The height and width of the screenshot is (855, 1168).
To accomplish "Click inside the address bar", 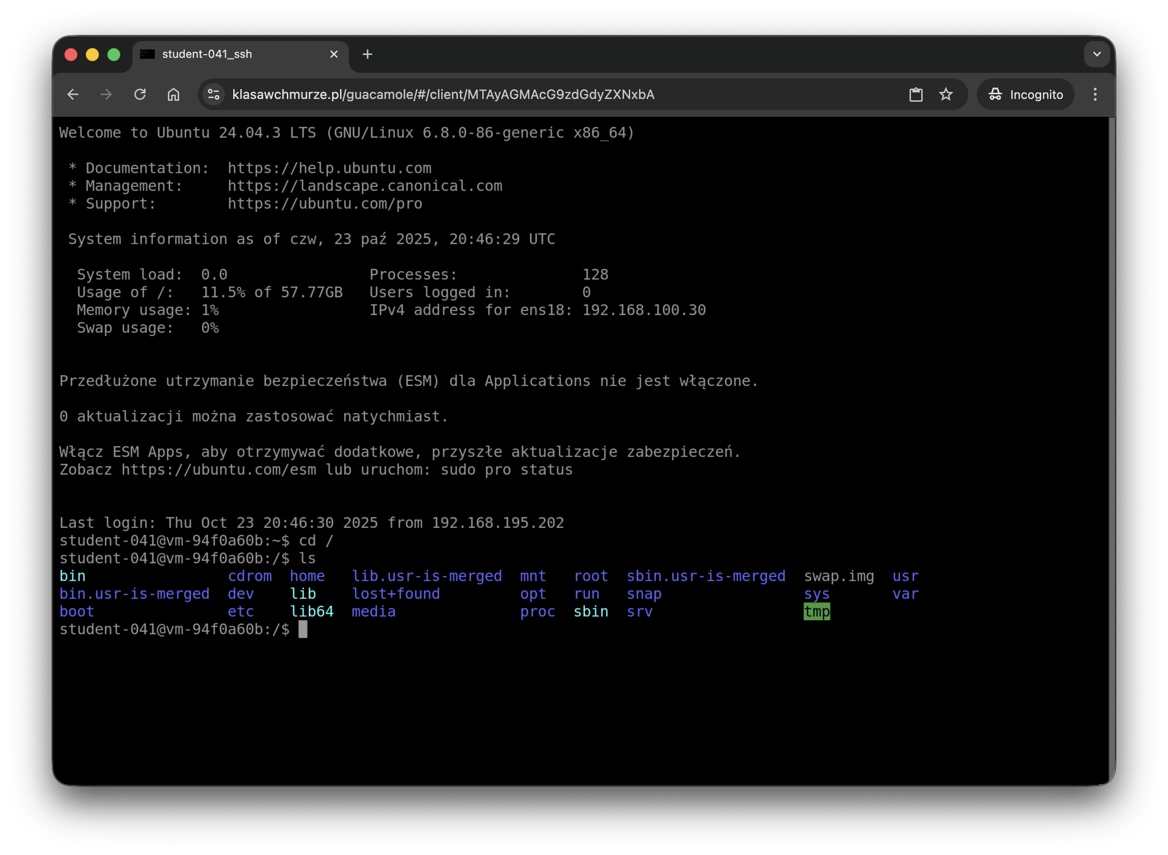I will coord(466,94).
